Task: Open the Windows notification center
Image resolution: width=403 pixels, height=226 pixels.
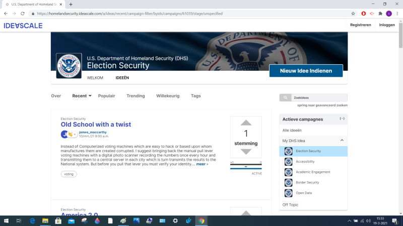Action: click(395, 220)
